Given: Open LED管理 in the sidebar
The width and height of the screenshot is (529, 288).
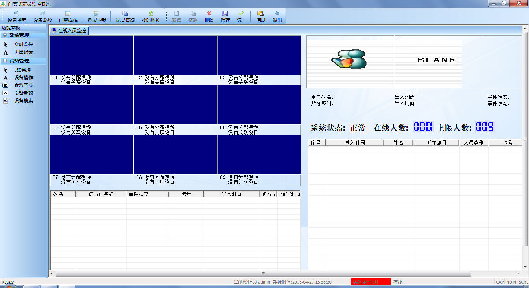Looking at the screenshot, I should pos(22,70).
